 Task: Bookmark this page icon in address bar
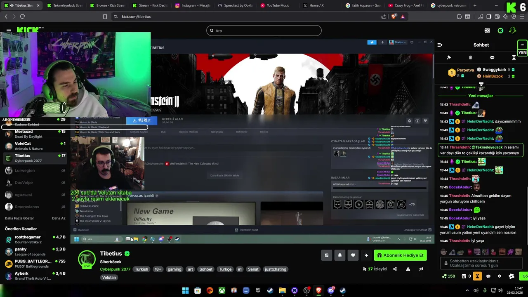(x=105, y=16)
